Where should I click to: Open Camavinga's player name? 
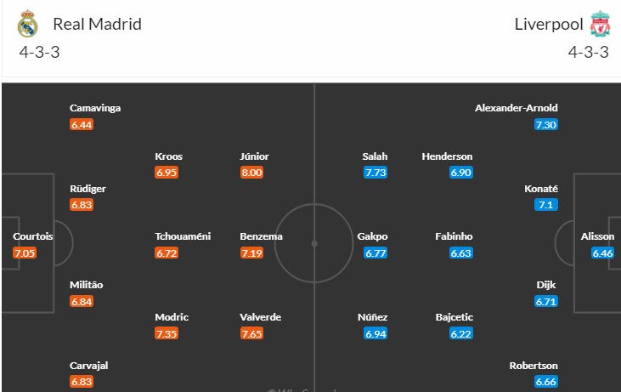96,108
